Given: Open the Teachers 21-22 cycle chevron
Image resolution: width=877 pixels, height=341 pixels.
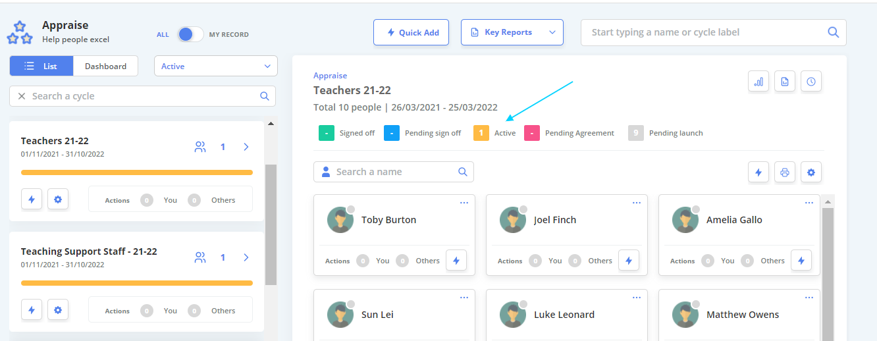Looking at the screenshot, I should point(246,147).
